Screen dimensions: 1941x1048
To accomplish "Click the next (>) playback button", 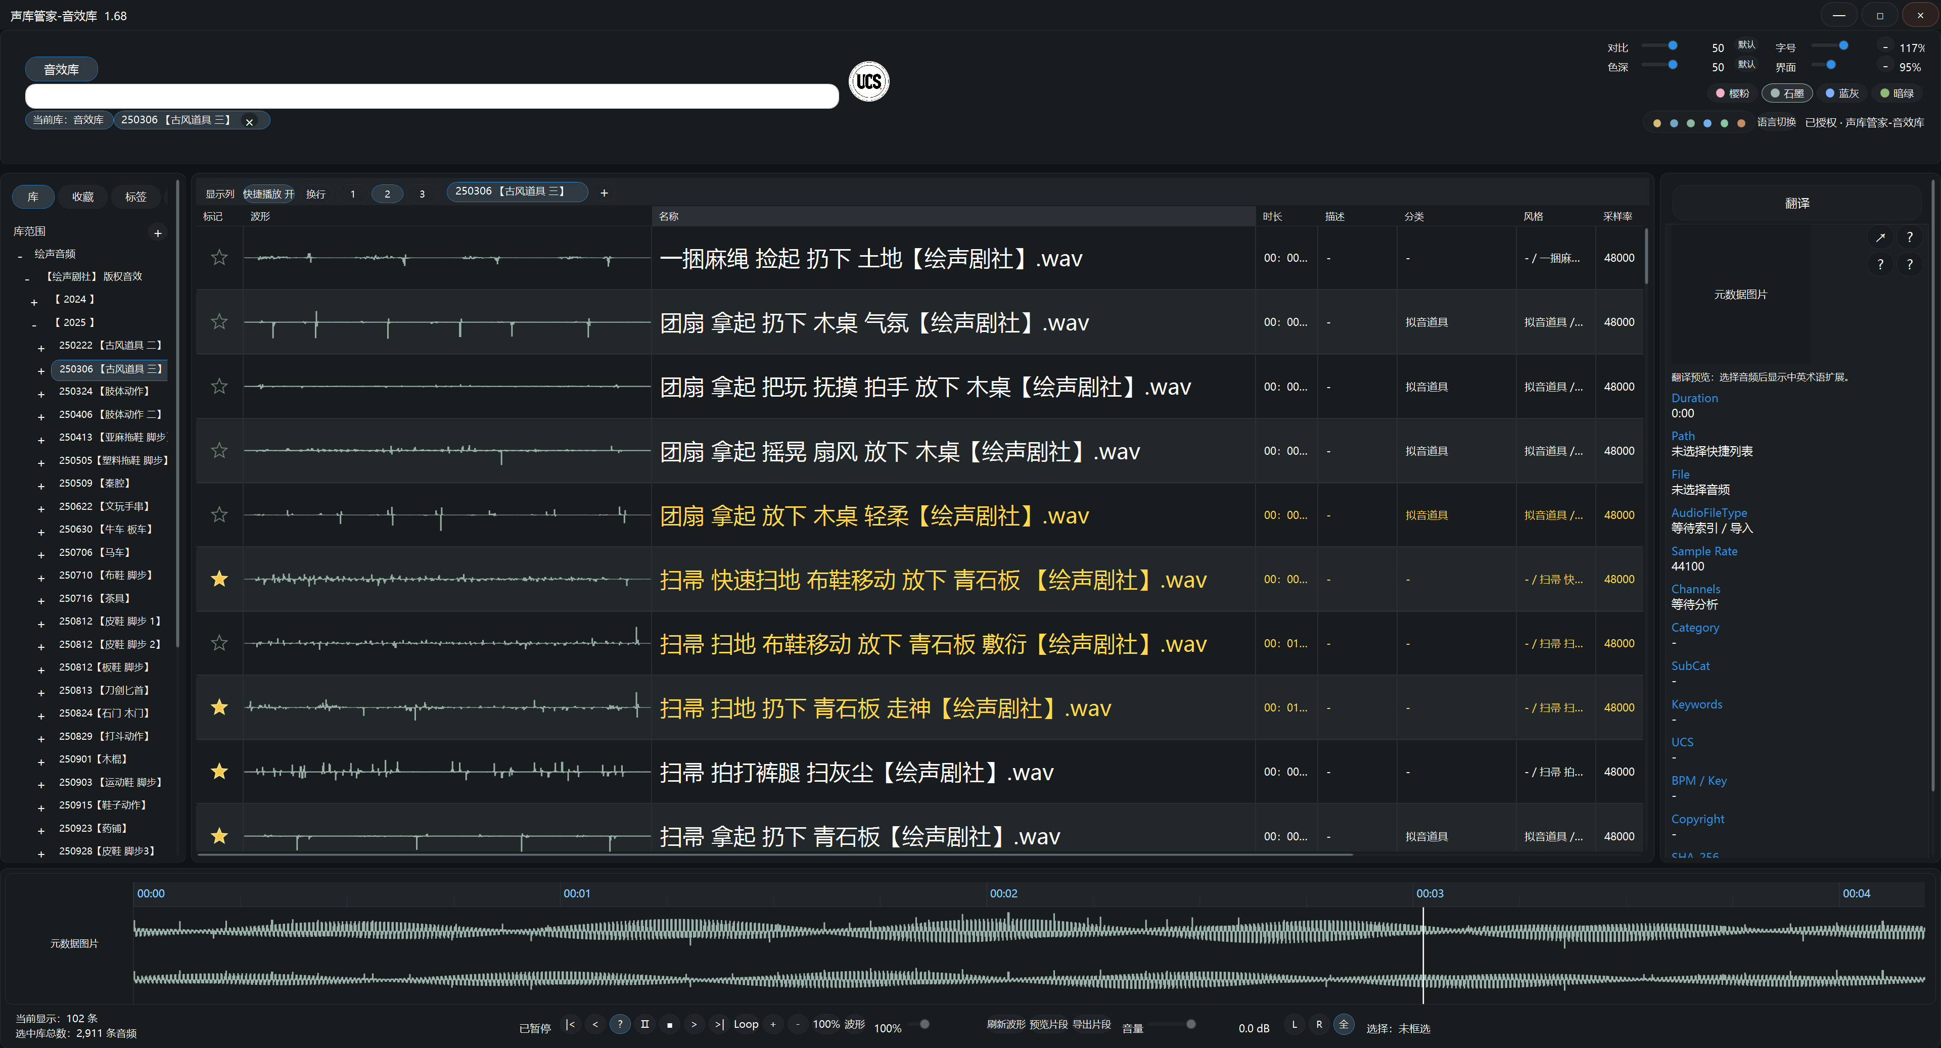I will click(x=694, y=1025).
